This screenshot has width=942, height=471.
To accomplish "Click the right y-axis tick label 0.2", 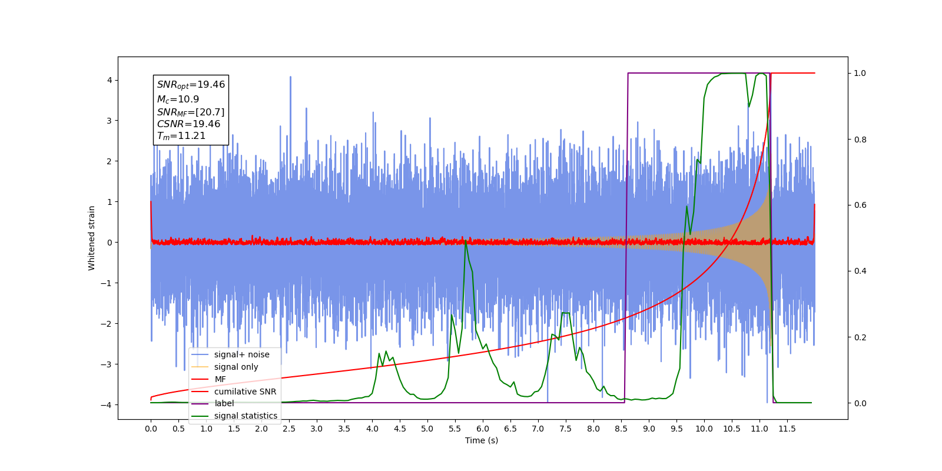I will point(860,337).
